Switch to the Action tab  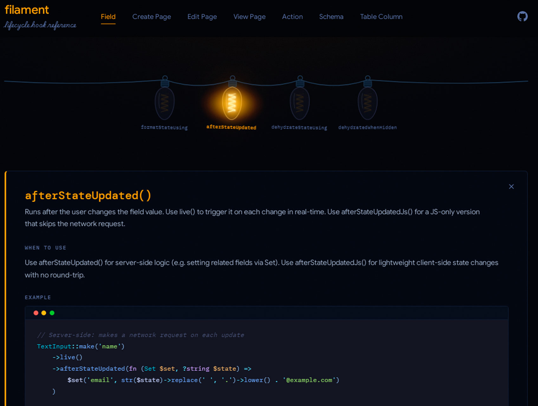click(292, 17)
